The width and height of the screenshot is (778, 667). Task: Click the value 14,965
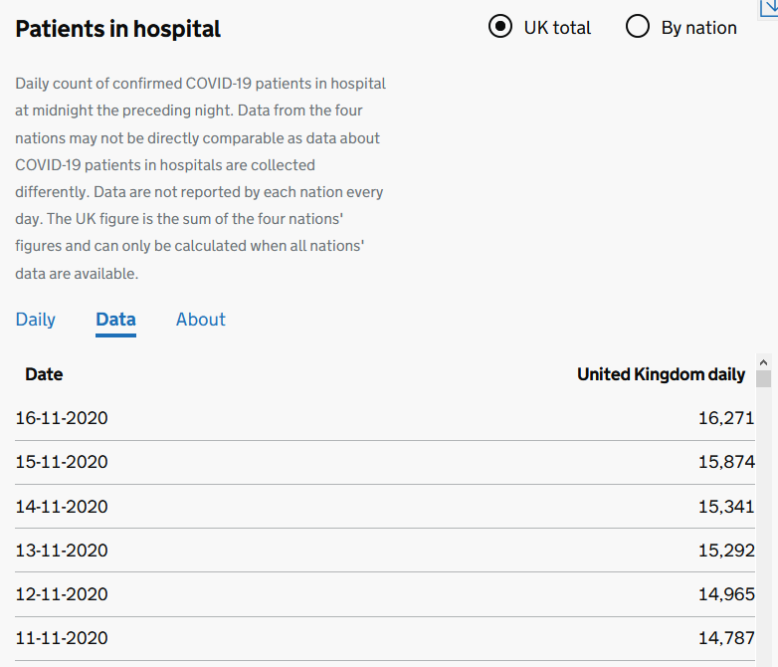(726, 594)
